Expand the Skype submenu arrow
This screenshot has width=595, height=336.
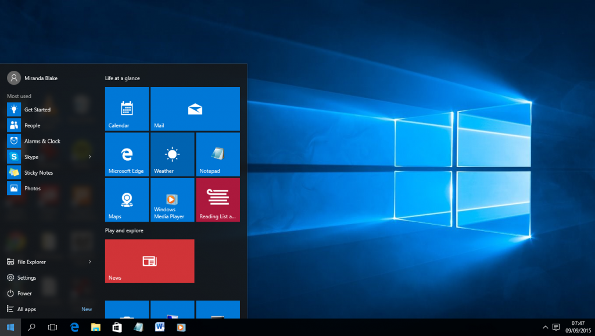91,156
